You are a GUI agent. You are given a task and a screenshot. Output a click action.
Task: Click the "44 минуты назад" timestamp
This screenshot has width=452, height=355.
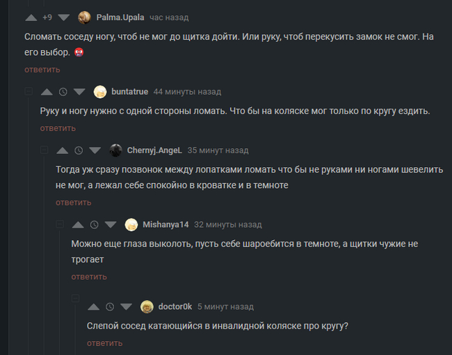187,92
